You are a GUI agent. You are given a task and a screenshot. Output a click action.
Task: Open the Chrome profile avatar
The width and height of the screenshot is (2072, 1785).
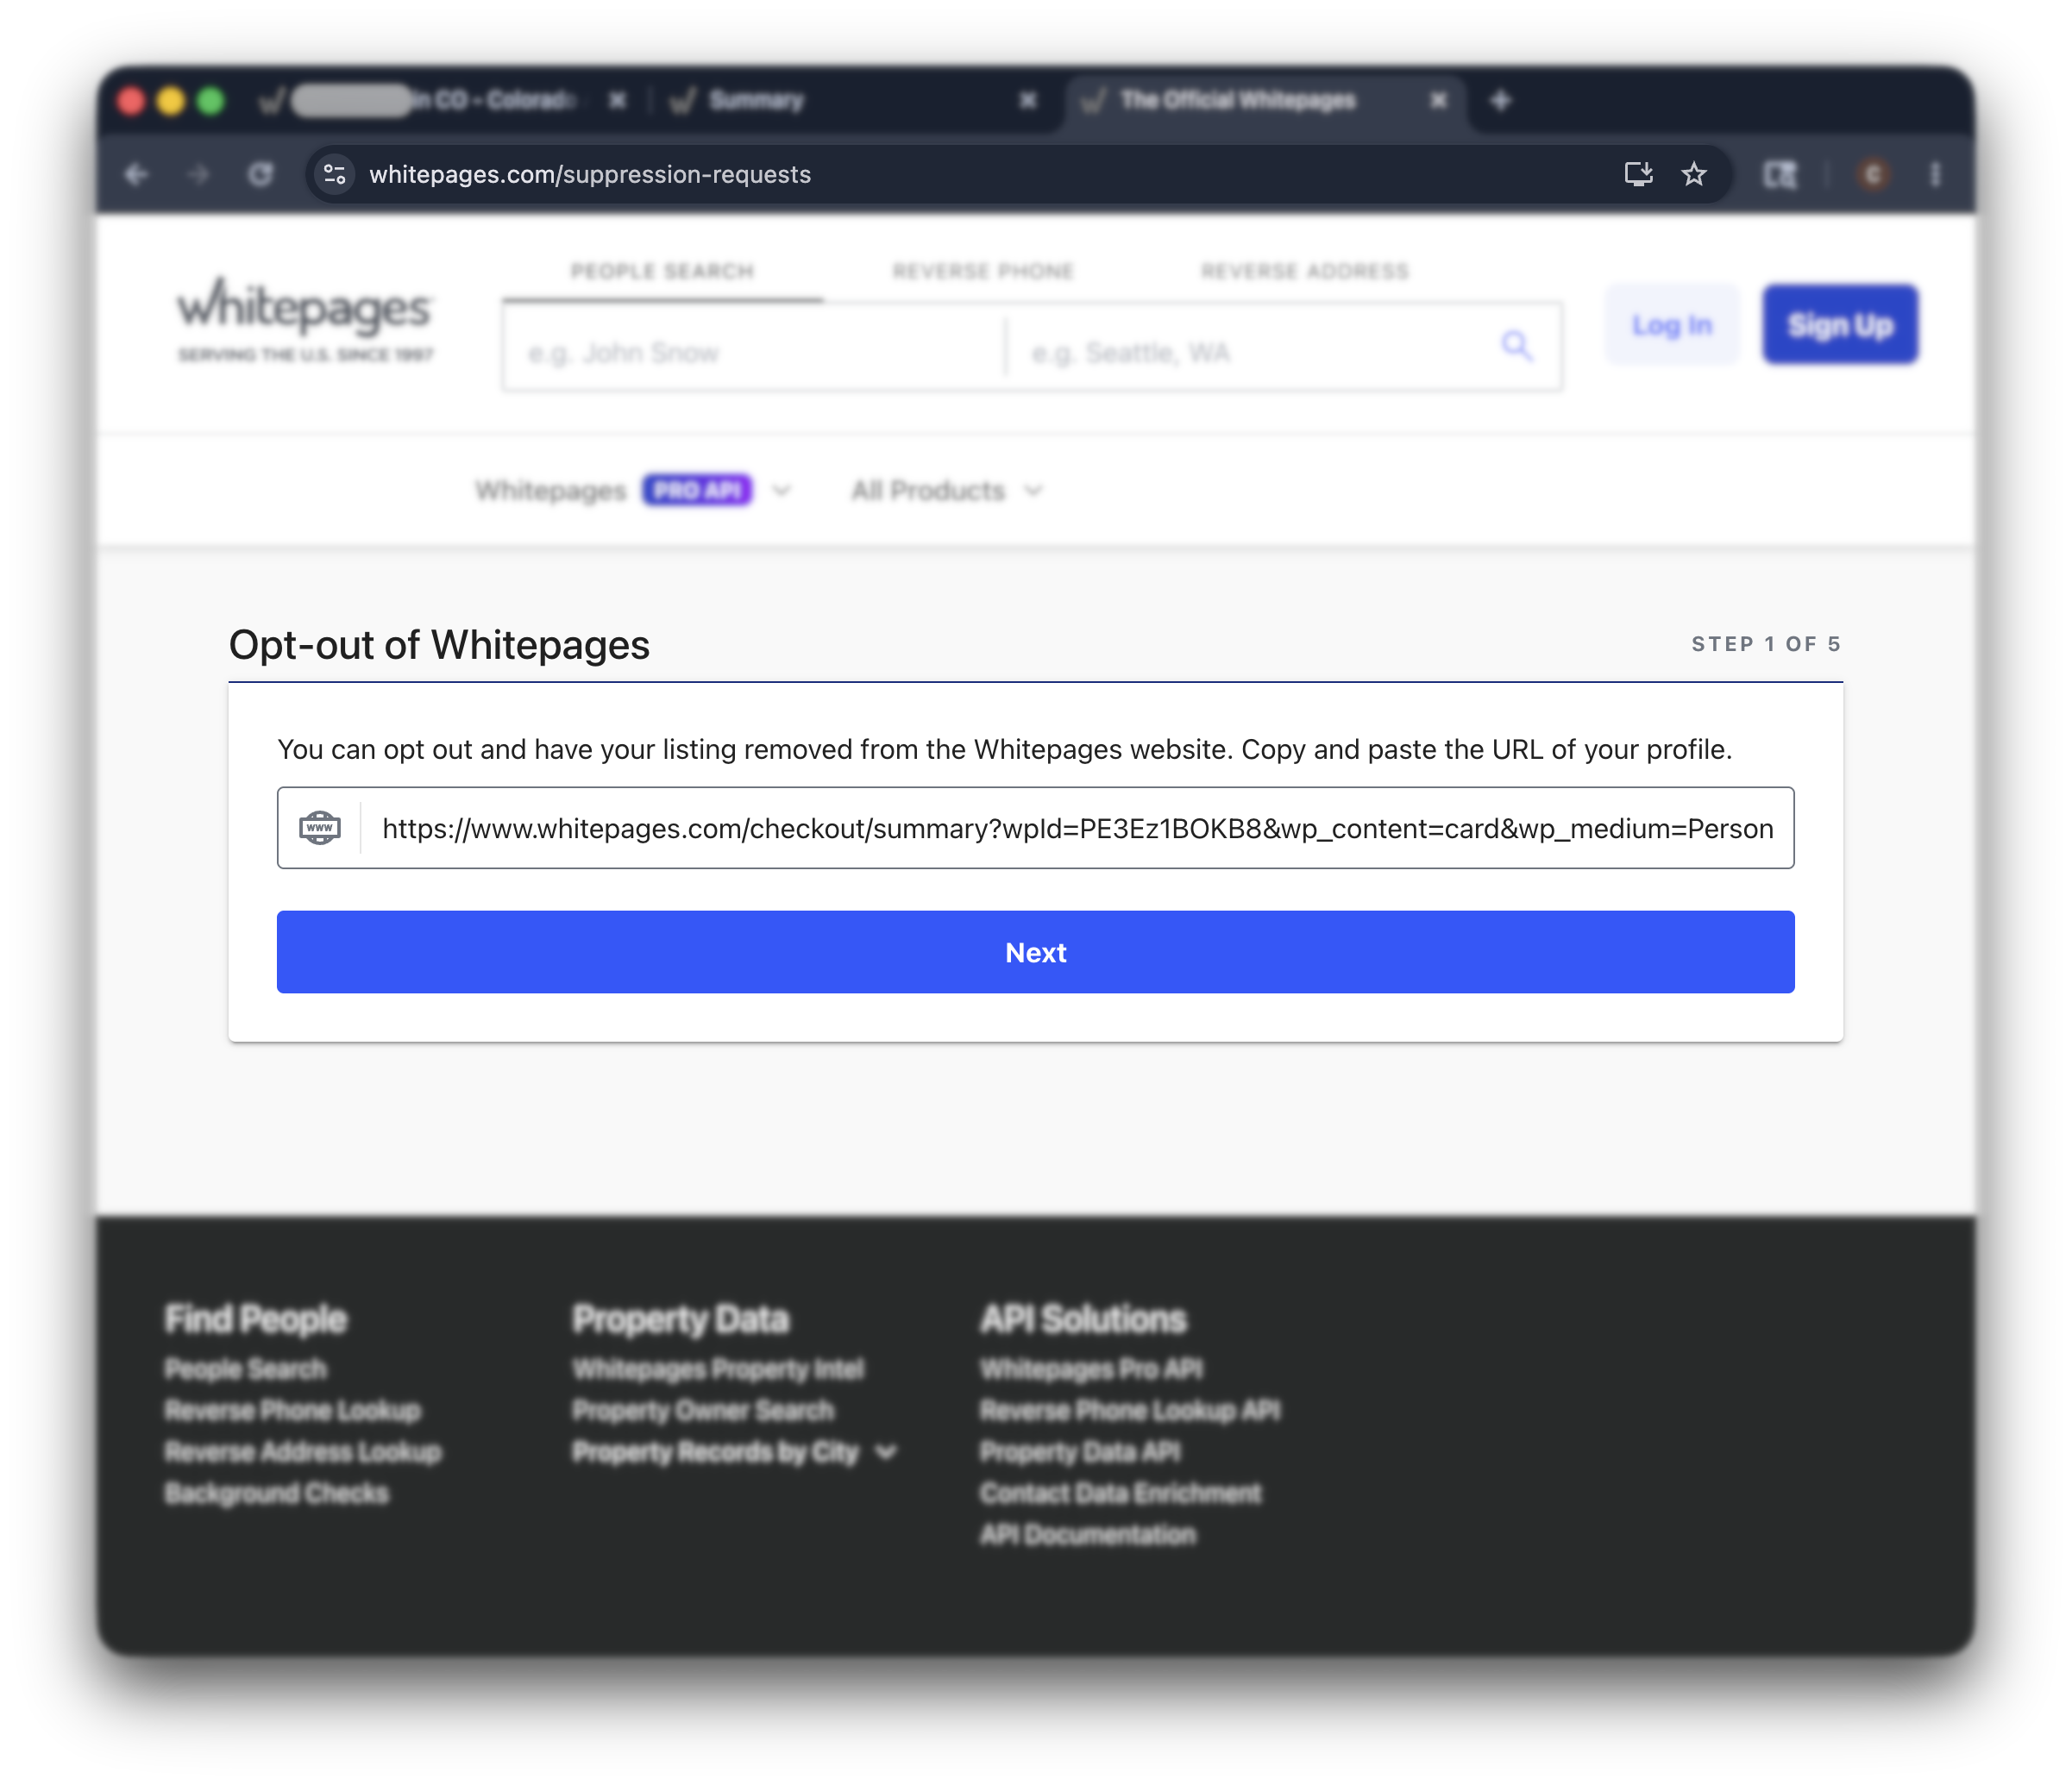click(1873, 175)
